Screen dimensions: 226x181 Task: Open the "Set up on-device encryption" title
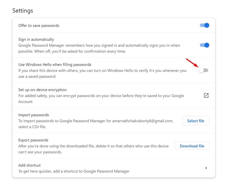43,90
